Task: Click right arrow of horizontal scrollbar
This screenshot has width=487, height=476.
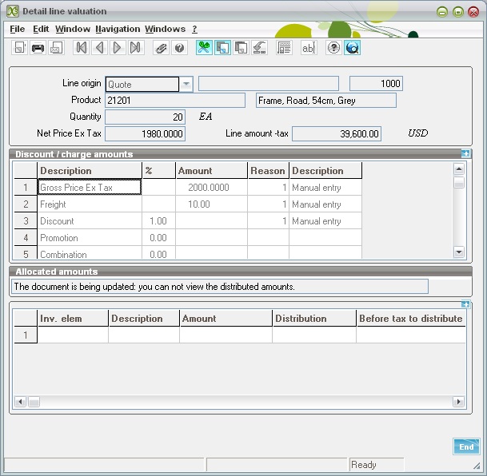Action: coord(459,402)
